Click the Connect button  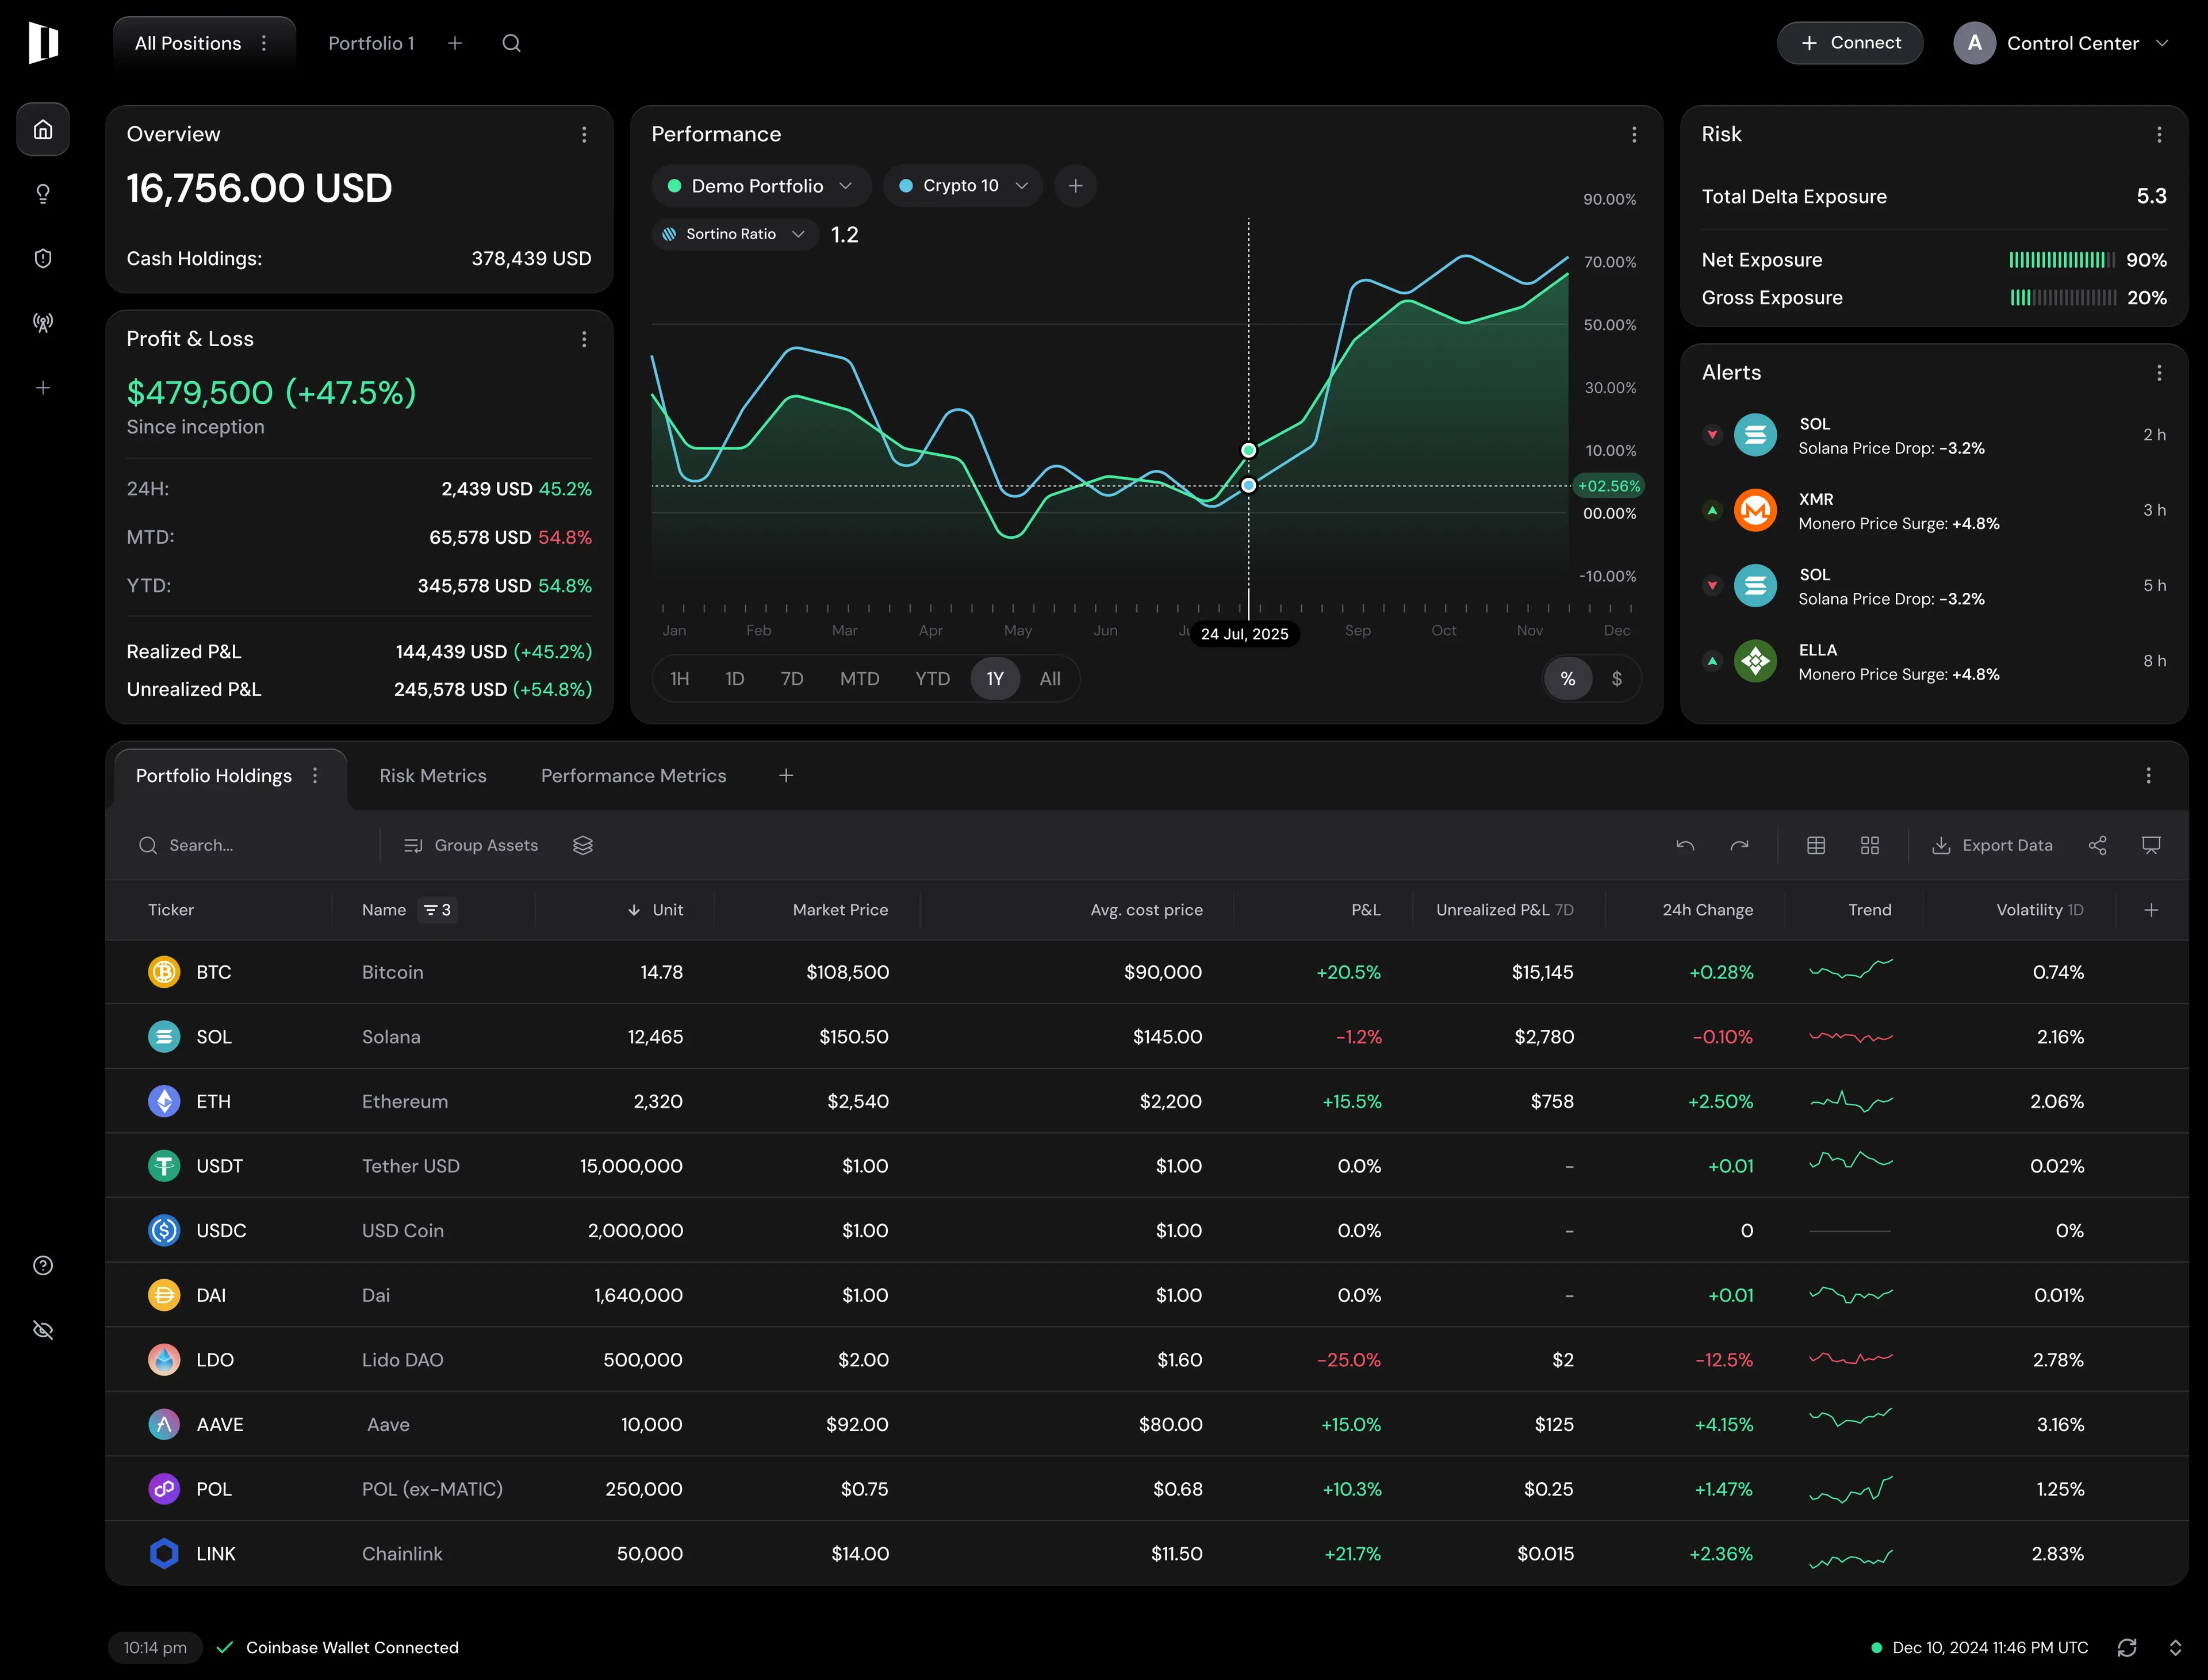[1850, 43]
